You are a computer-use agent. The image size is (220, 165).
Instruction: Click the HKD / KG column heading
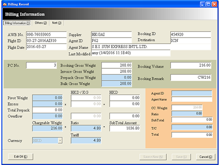click(79, 92)
